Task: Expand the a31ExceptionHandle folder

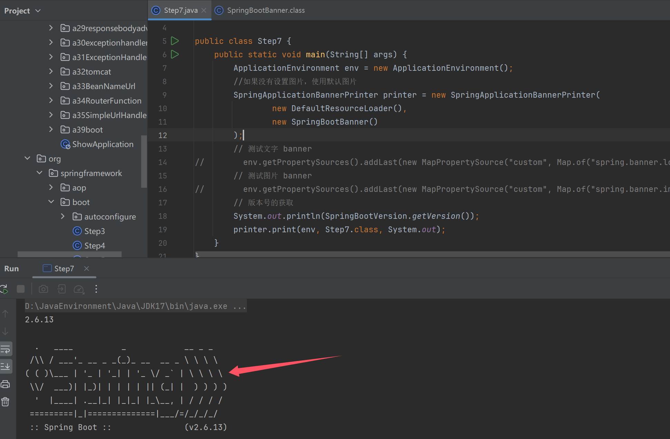Action: pos(51,57)
